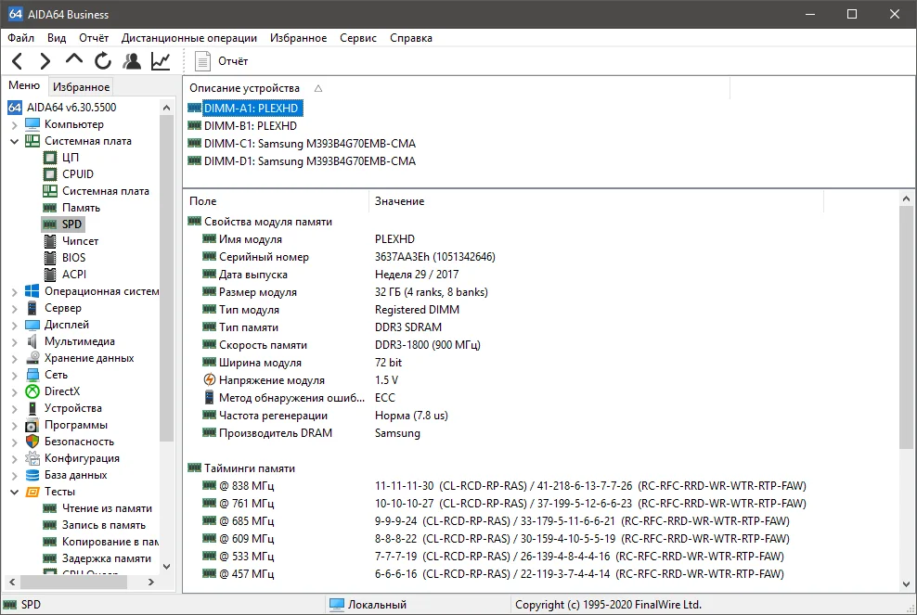Click the Отчёт toolbar button label
This screenshot has width=917, height=615.
click(x=233, y=61)
